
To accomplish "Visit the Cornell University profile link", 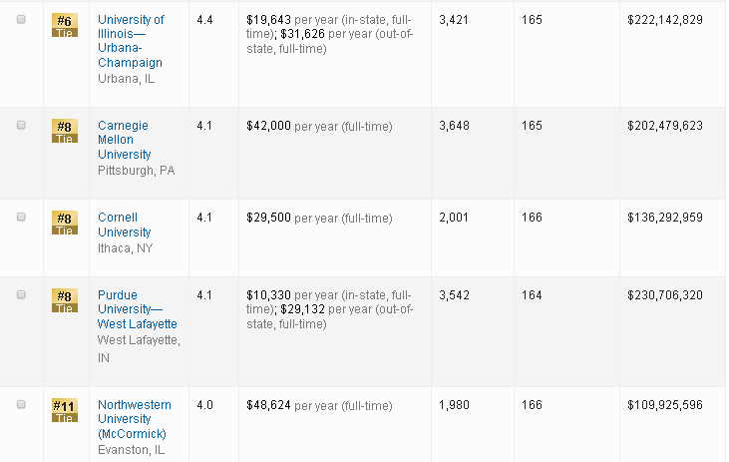I will click(124, 225).
